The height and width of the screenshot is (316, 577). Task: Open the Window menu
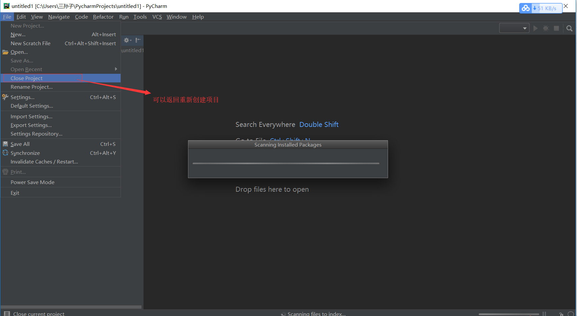tap(177, 17)
